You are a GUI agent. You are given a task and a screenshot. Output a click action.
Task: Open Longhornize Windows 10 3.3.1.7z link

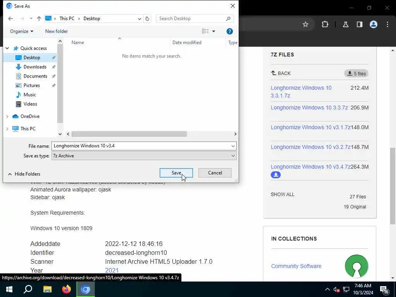pyautogui.click(x=301, y=92)
